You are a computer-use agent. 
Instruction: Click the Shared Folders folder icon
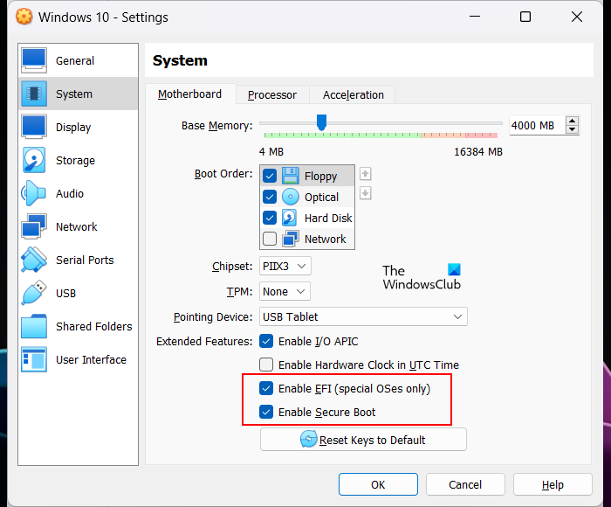click(34, 326)
